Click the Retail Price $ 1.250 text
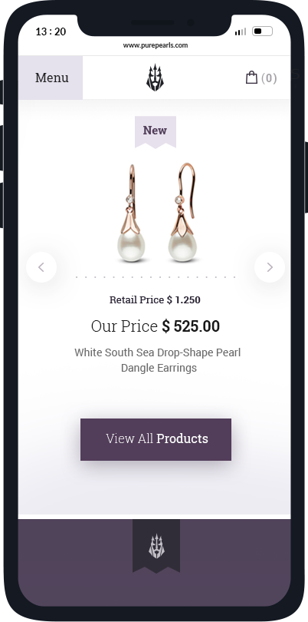308x622 pixels. point(155,300)
